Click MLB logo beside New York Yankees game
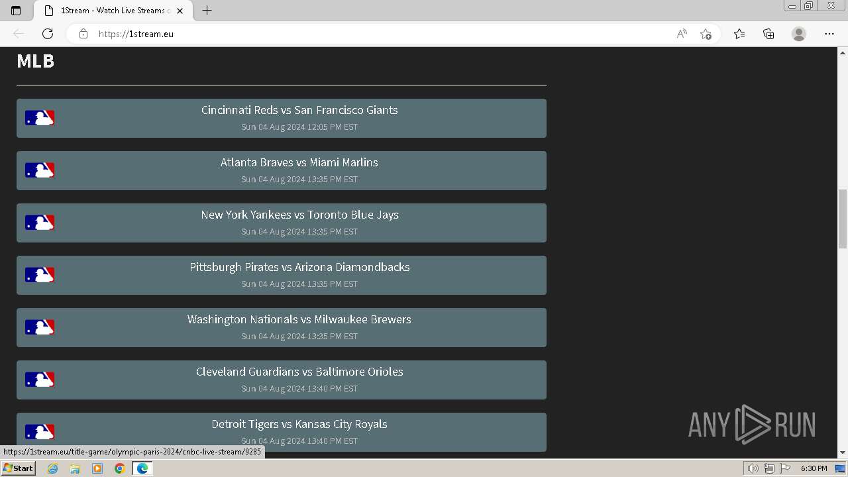Viewport: 848px width, 477px height. point(40,223)
